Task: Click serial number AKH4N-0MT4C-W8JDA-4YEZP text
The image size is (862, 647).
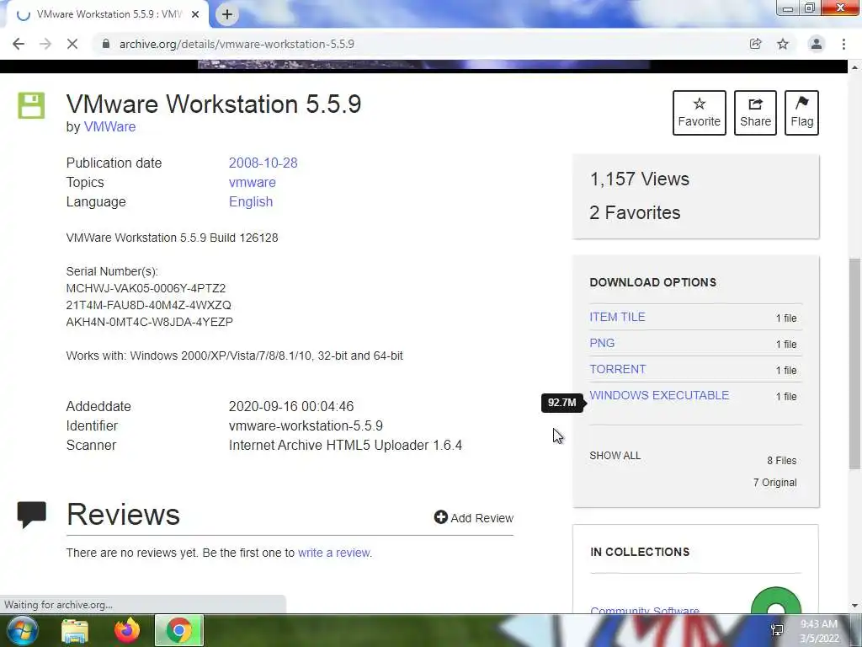Action: pyautogui.click(x=150, y=322)
